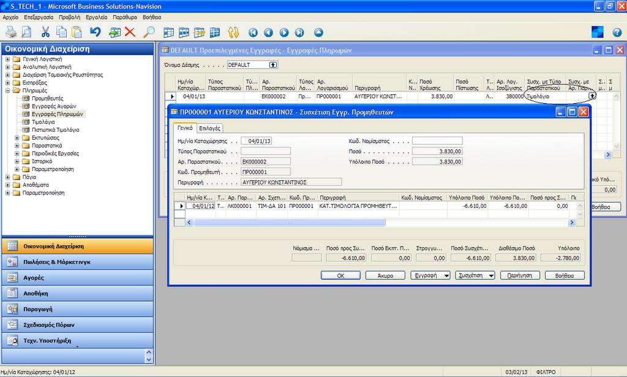Click the Help question mark icon
Image resolution: width=627 pixels, height=377 pixels.
(x=617, y=32)
